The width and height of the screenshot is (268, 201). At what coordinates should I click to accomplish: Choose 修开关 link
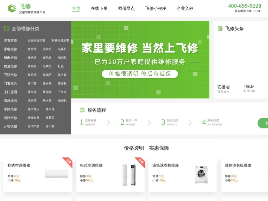point(50,118)
